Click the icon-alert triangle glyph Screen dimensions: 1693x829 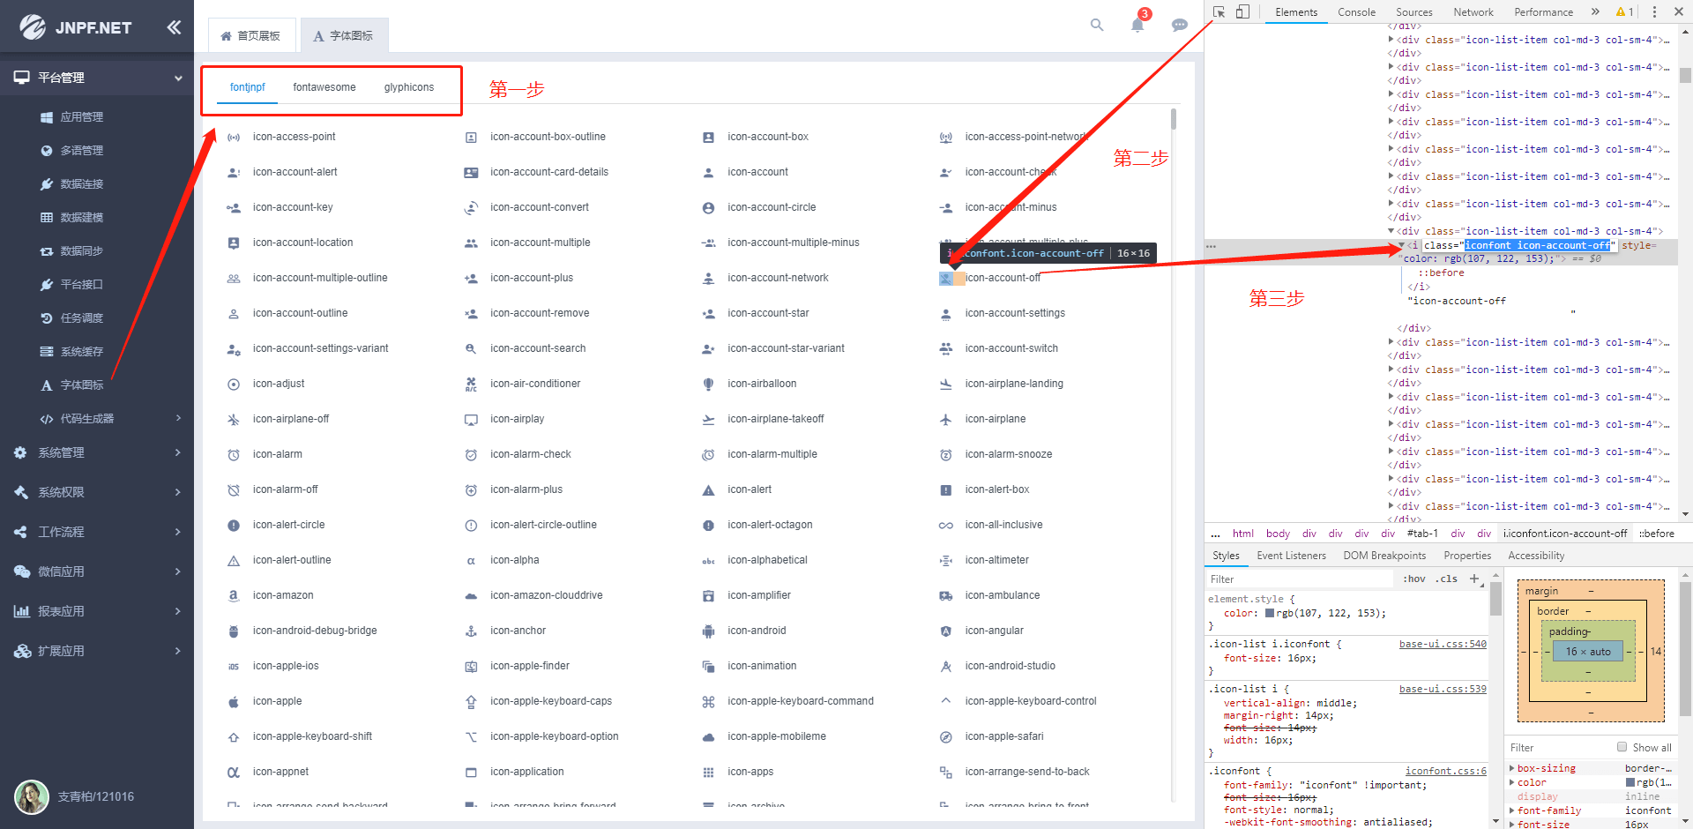click(x=708, y=490)
